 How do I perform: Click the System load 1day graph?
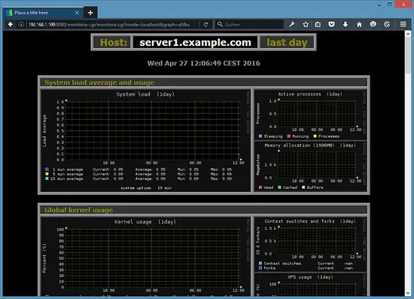(x=145, y=141)
